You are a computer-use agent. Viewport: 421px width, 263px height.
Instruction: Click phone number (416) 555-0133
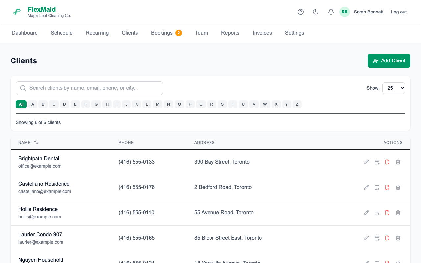pyautogui.click(x=136, y=162)
